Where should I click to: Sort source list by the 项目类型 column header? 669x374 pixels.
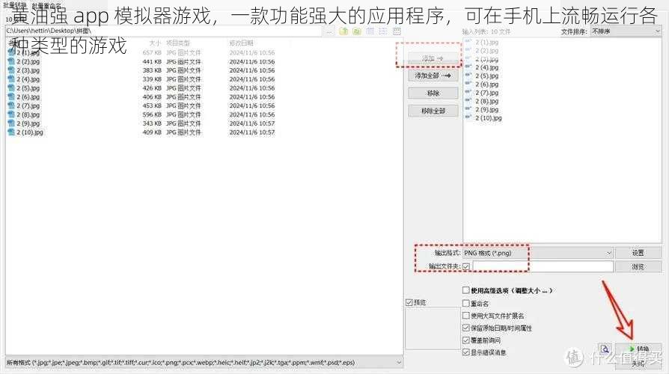(178, 43)
